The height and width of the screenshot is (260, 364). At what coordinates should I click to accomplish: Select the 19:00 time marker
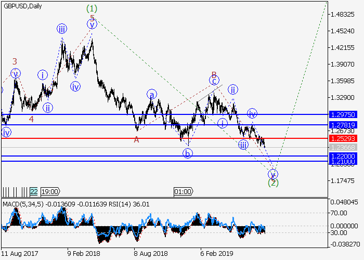50,191
